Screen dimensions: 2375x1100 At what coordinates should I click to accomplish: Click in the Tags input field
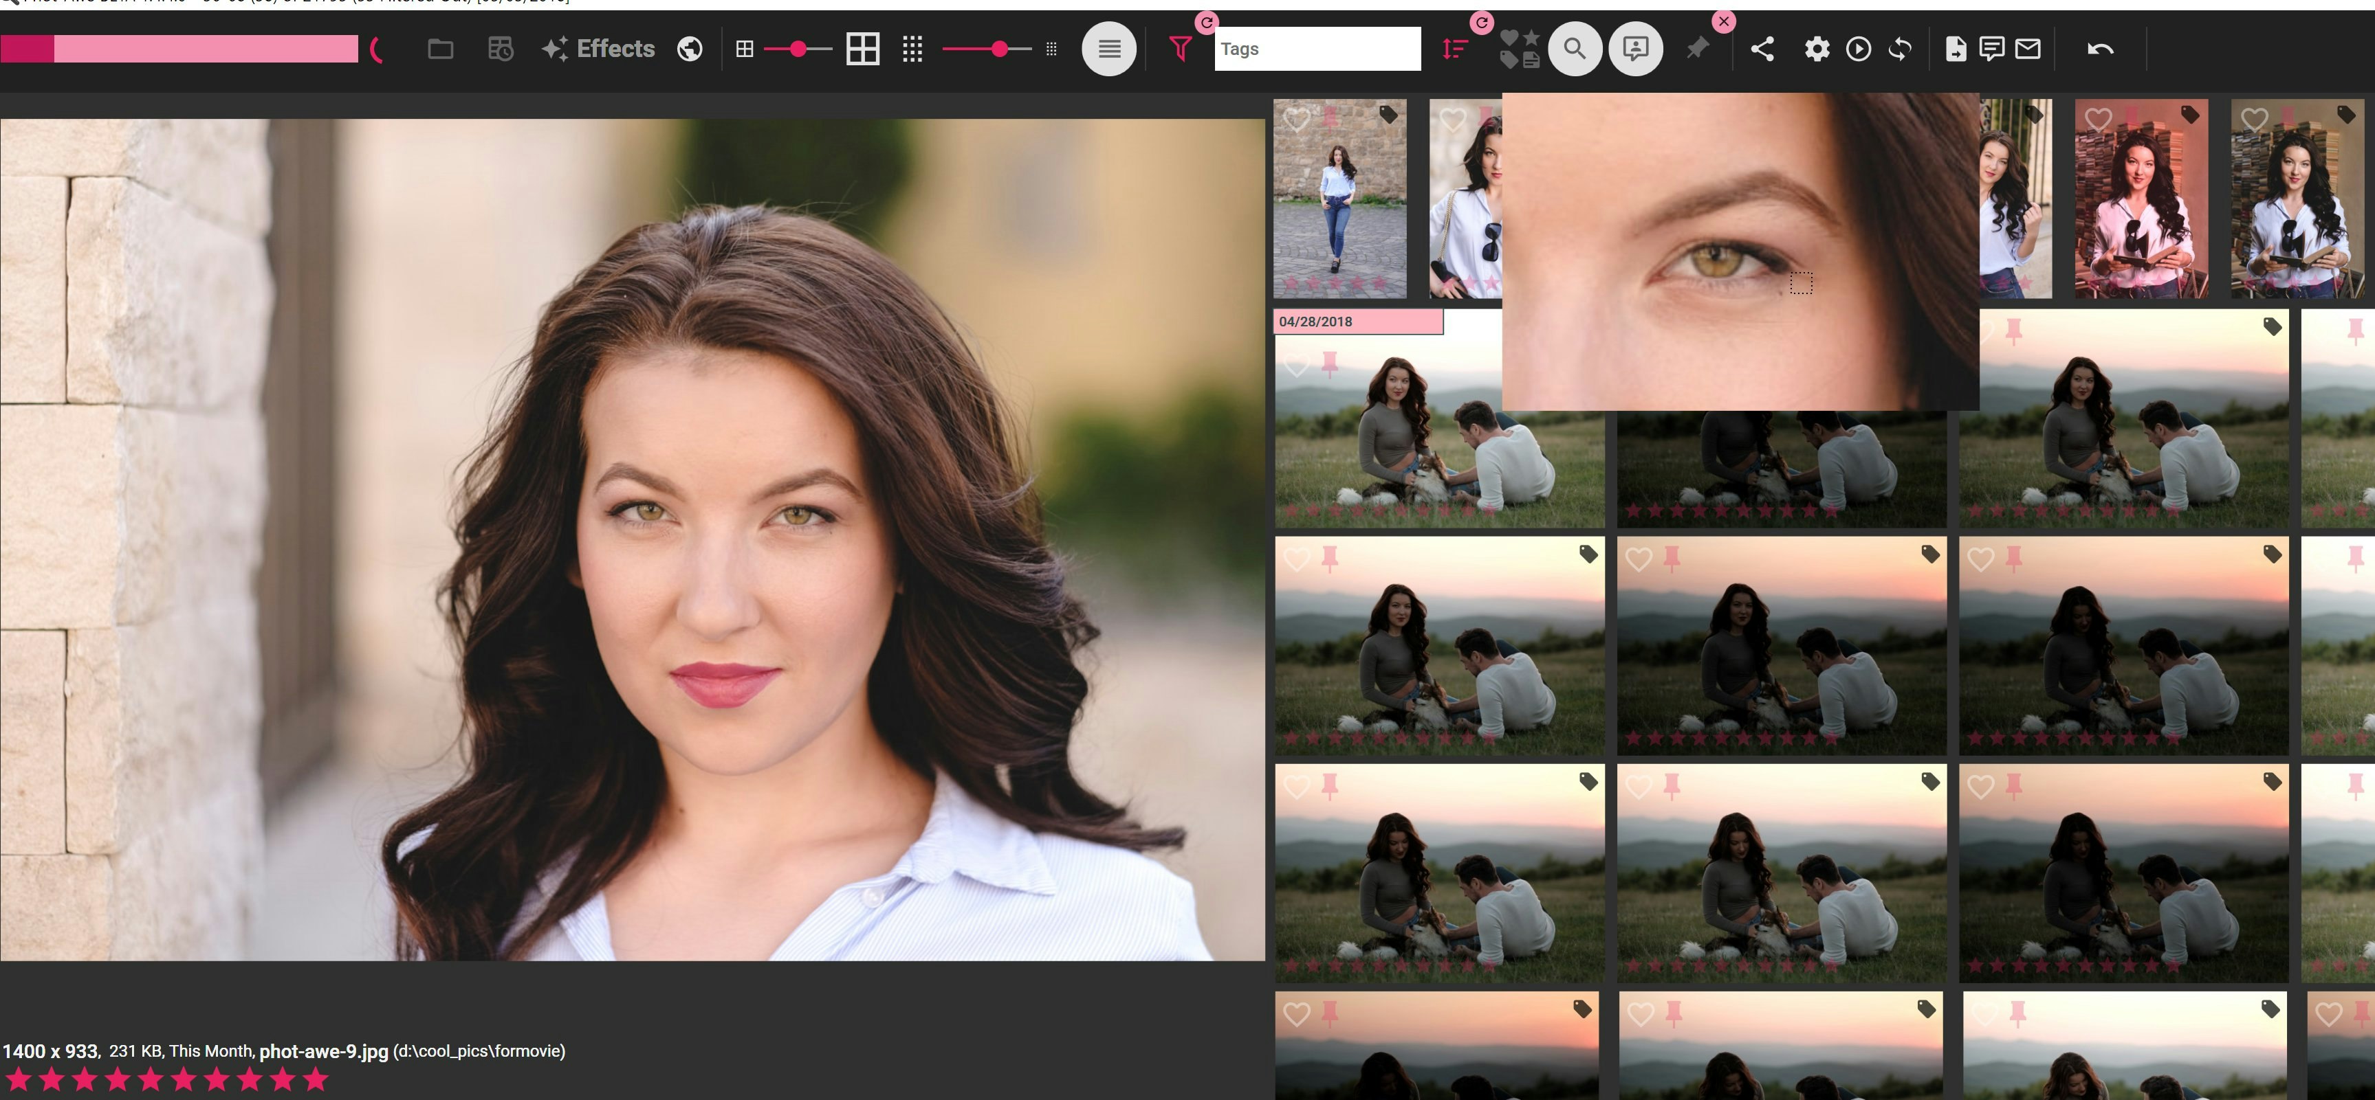[1317, 49]
